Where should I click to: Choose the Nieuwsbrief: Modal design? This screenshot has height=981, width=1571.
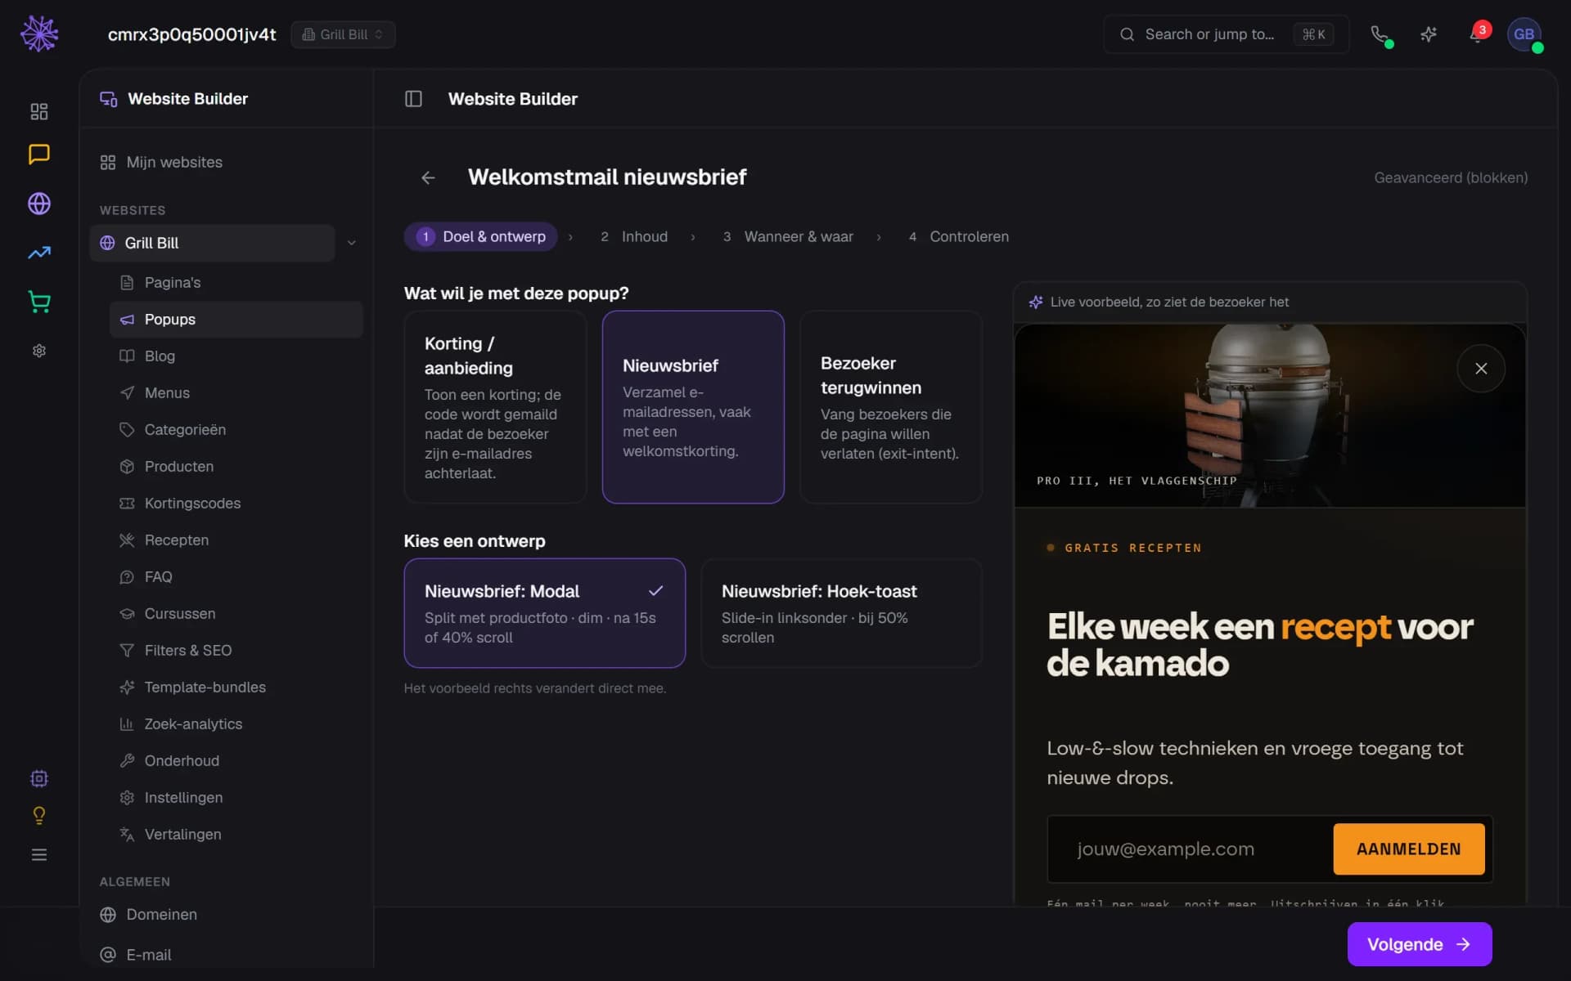tap(544, 613)
